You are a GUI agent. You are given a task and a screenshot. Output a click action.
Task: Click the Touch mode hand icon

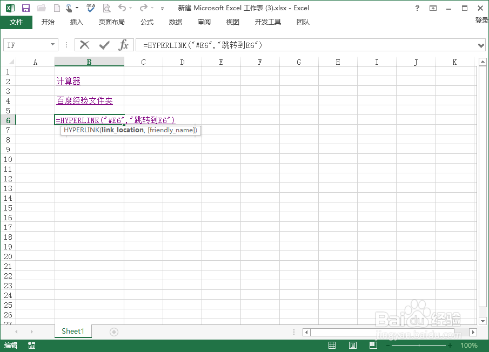tap(69, 8)
